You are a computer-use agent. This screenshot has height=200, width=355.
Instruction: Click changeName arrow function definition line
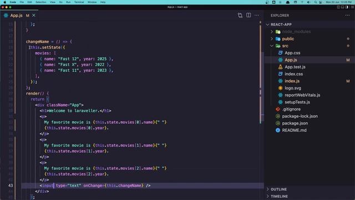(x=49, y=42)
